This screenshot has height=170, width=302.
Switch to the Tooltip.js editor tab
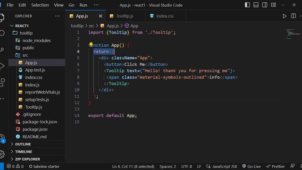point(125,16)
